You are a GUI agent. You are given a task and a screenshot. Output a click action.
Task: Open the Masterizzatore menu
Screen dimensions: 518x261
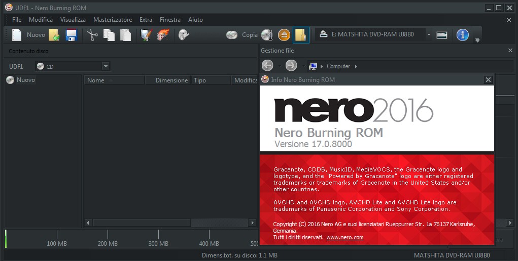point(113,20)
